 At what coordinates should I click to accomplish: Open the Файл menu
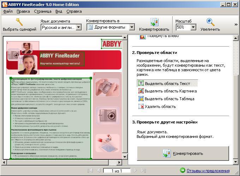pos(8,11)
